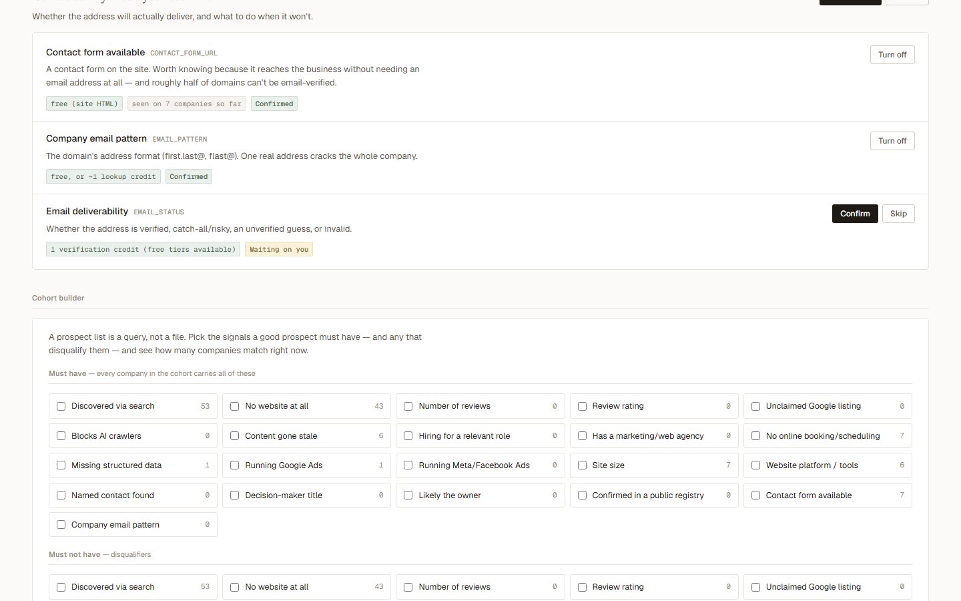Click the 'Confirmed' tag under Company email pattern
The image size is (961, 601).
pyautogui.click(x=189, y=176)
